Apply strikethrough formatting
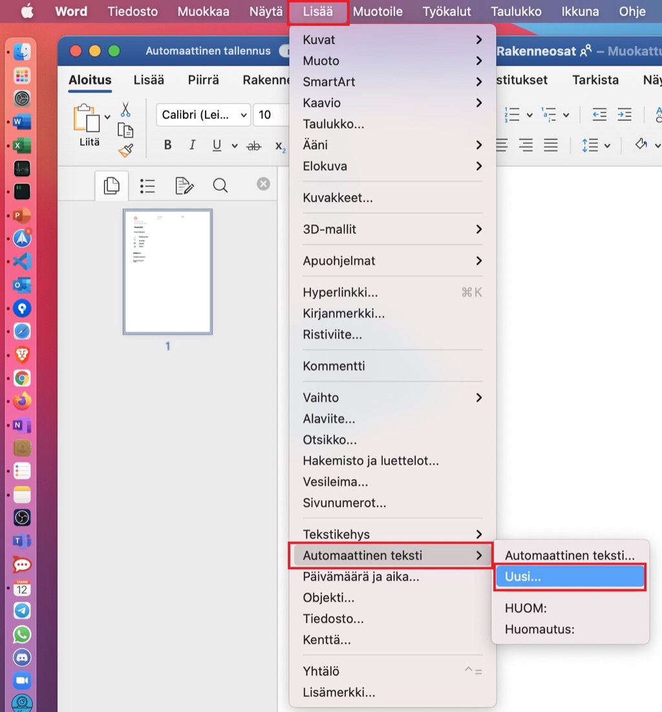 coord(254,146)
